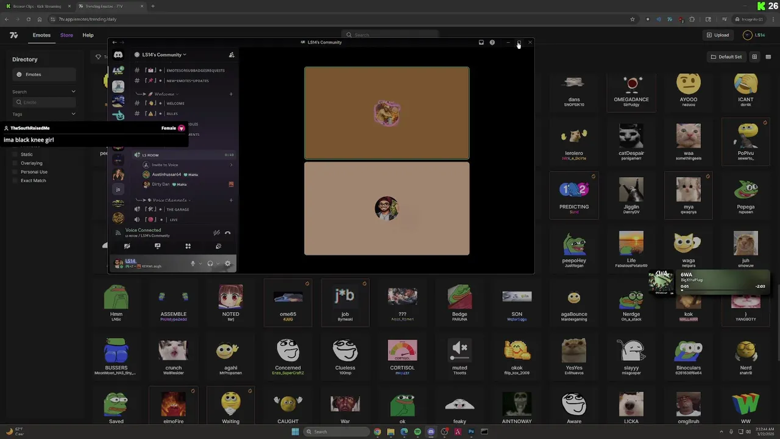The image size is (780, 439).
Task: Click the Upload button on 7TV
Action: [x=717, y=35]
